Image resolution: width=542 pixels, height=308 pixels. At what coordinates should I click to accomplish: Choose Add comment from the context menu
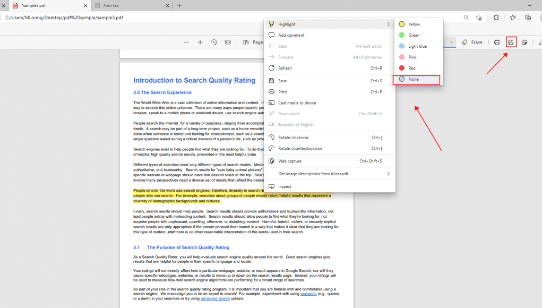pyautogui.click(x=330, y=35)
